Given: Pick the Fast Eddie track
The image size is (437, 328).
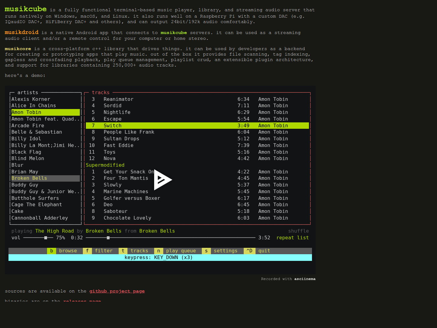Looking at the screenshot, I should click(x=197, y=145).
